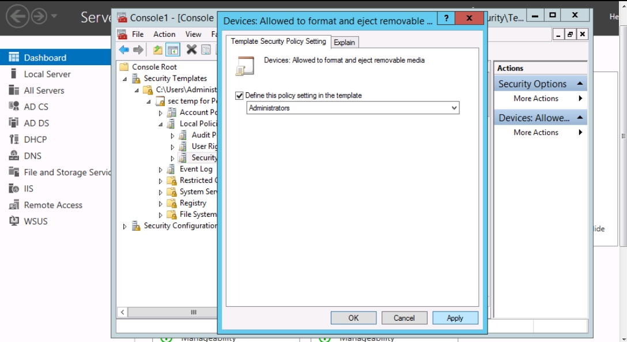The image size is (627, 342).
Task: Toggle Show/Hide Console Tree toolbar icon
Action: 172,50
